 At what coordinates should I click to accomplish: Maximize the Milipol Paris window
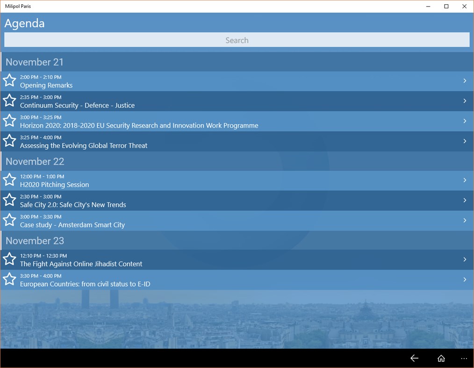(x=446, y=7)
